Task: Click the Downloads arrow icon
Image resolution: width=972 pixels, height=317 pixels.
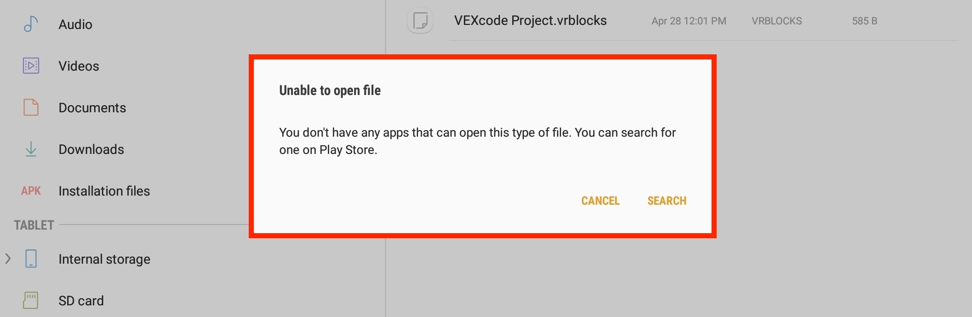Action: click(x=30, y=149)
